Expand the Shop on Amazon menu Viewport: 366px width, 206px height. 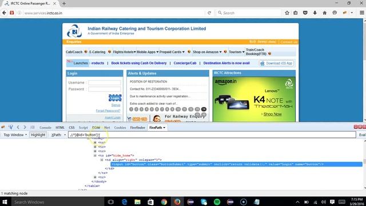click(207, 52)
